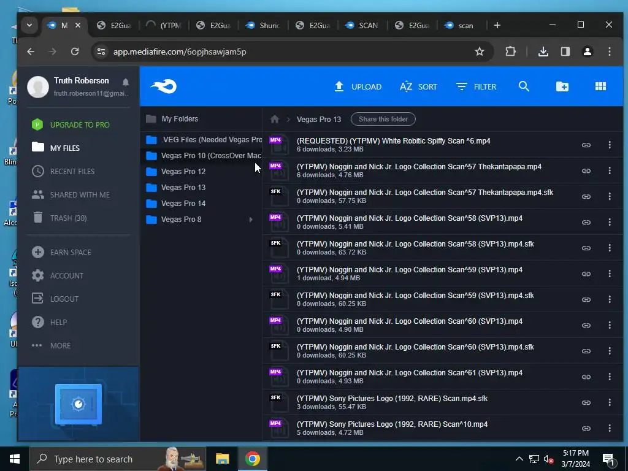Screen dimensions: 628x471
Task: Switch to the SCAN browser tab
Action: (x=362, y=25)
